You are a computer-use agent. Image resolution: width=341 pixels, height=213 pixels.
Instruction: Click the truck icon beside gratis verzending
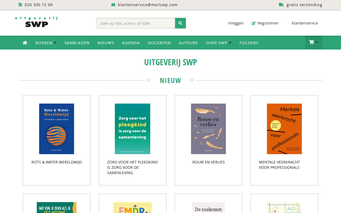pyautogui.click(x=281, y=5)
